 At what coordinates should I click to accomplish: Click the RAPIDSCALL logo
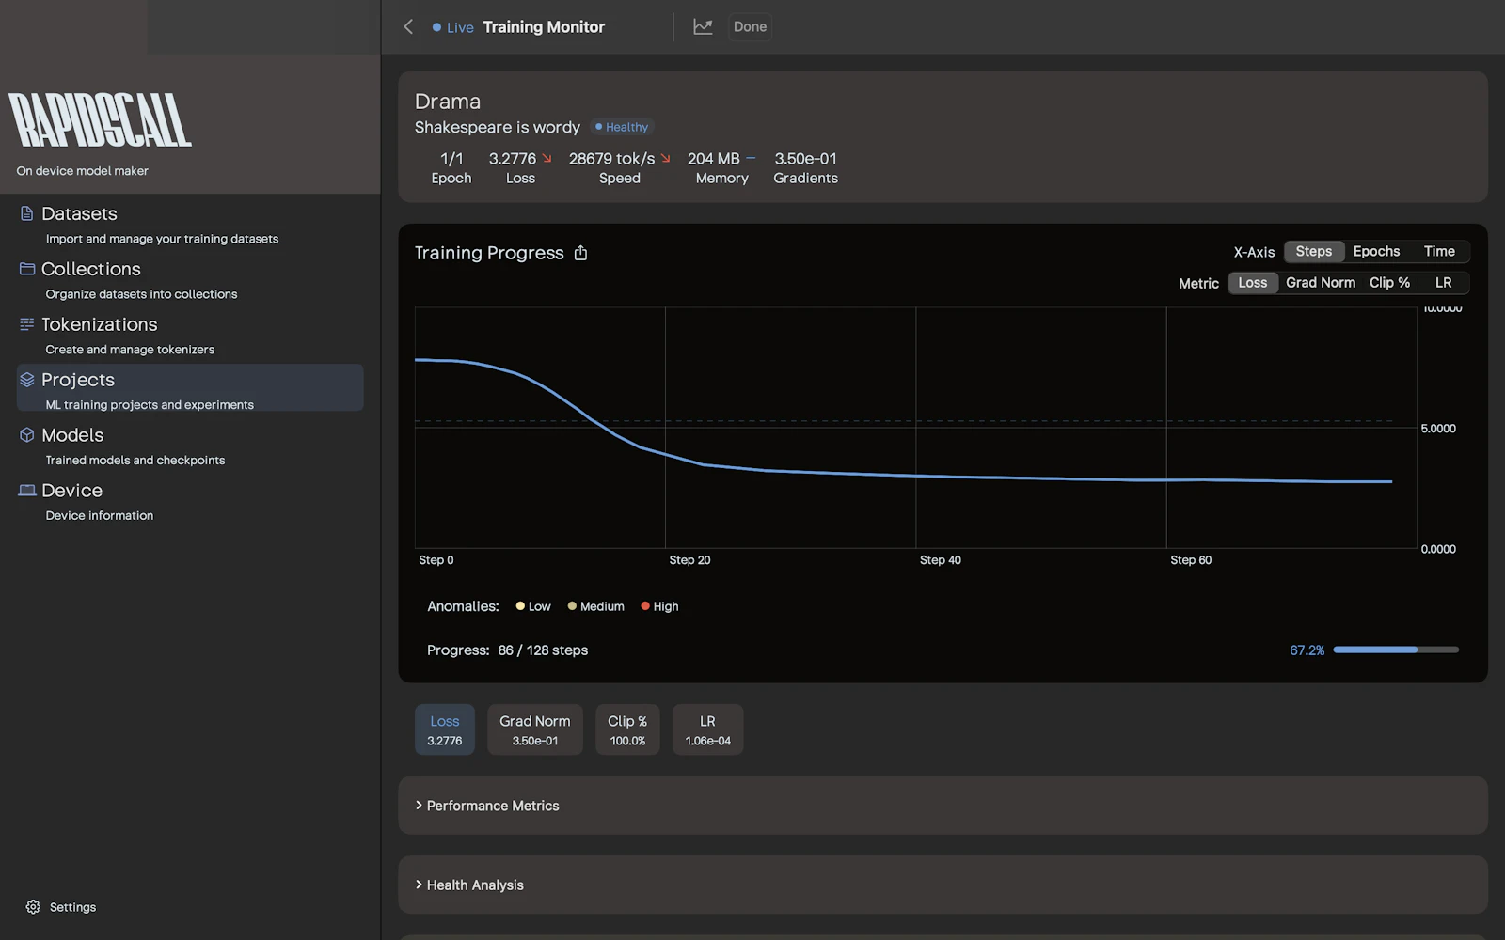coord(101,119)
